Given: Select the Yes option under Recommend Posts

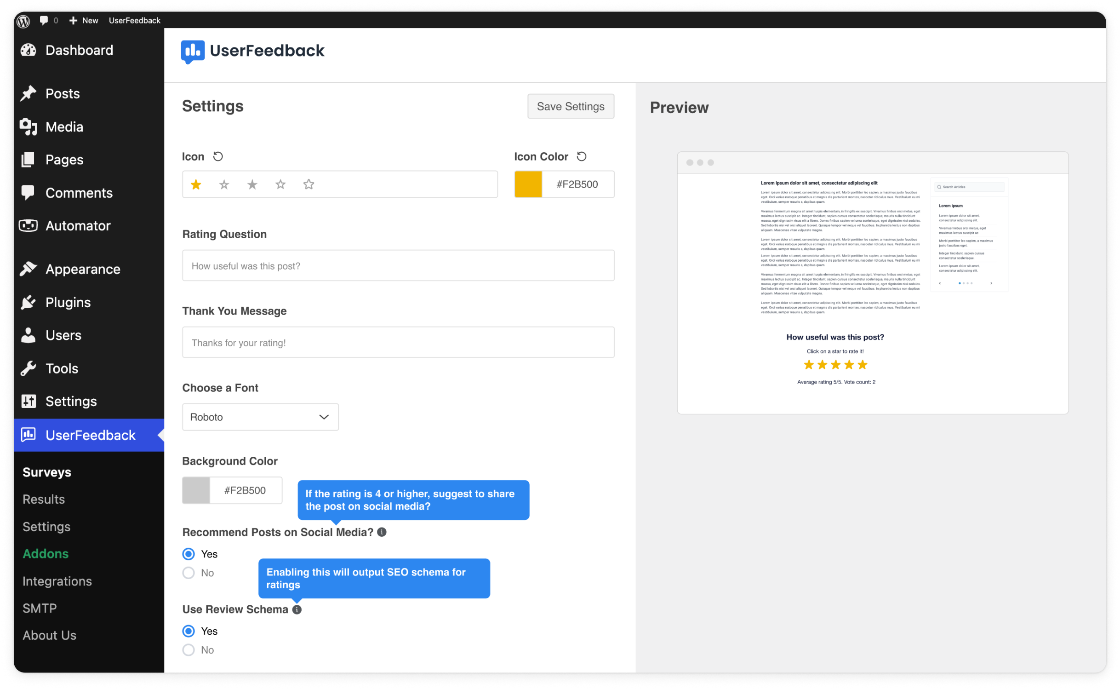Looking at the screenshot, I should pos(188,554).
